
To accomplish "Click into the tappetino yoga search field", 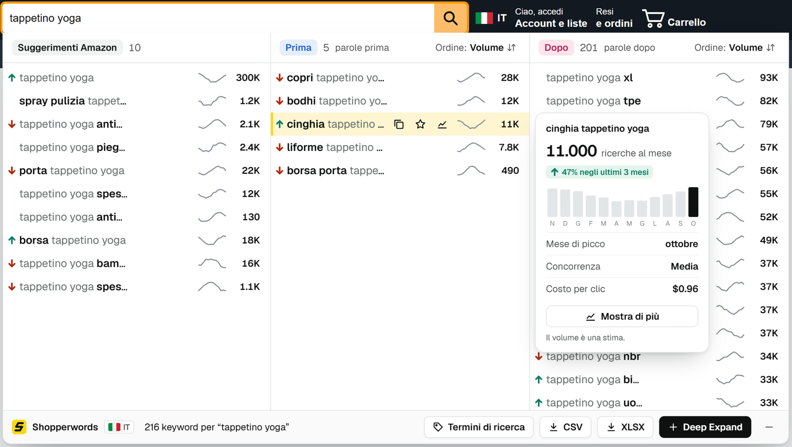I will [218, 18].
